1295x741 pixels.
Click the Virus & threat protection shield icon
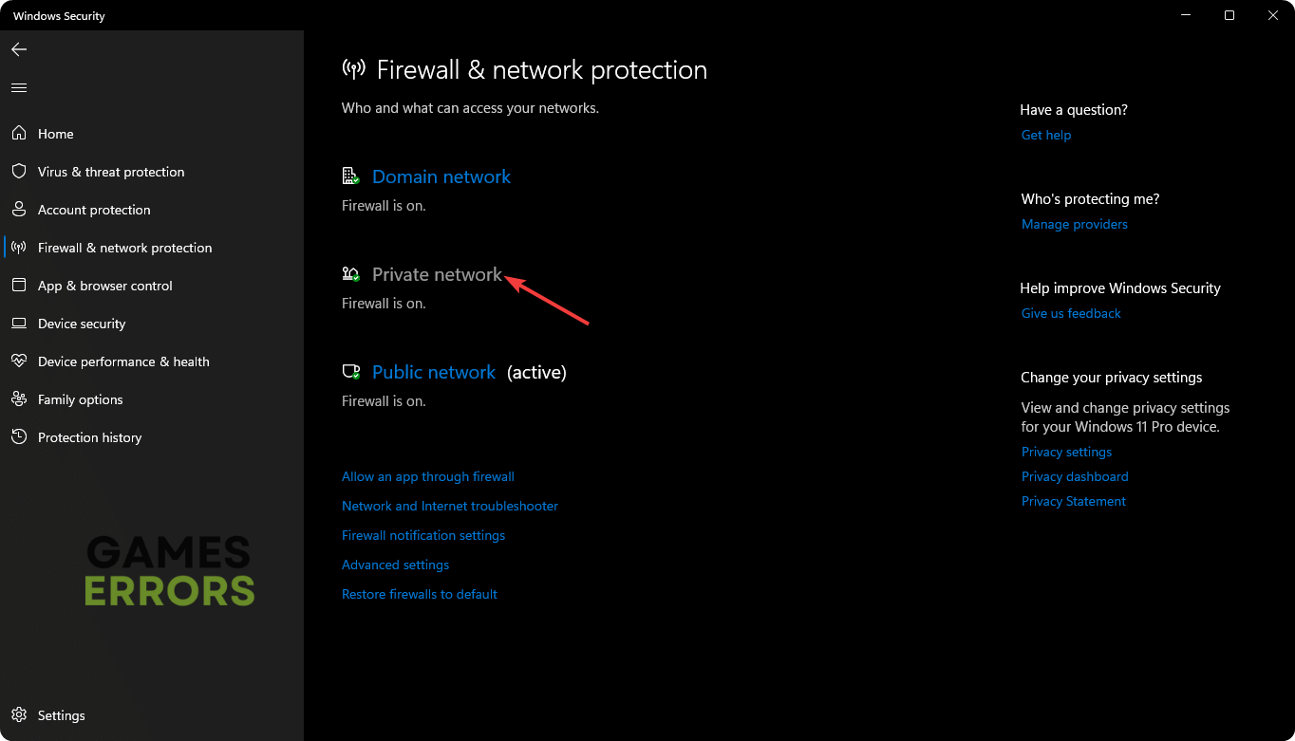(19, 172)
